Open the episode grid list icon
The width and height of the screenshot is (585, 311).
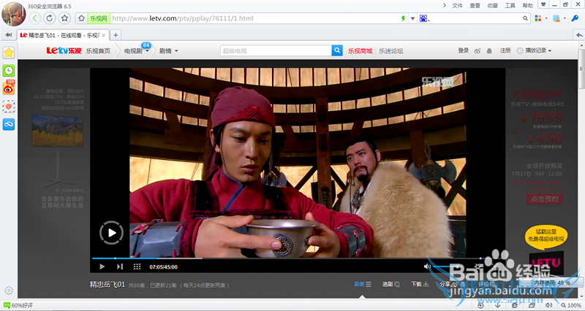tap(137, 266)
